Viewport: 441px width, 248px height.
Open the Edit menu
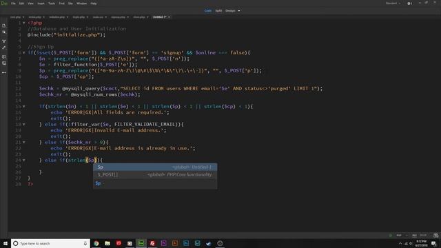(x=21, y=3)
